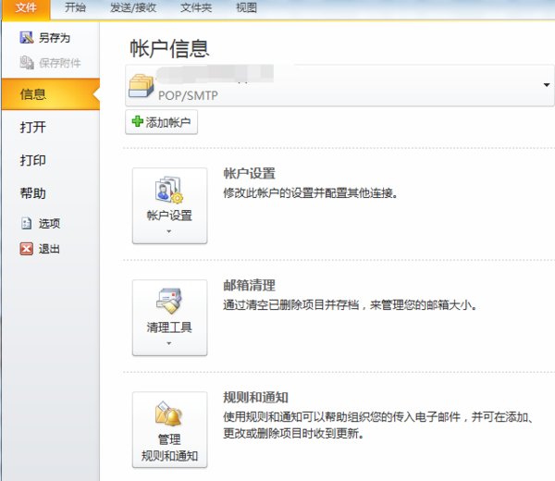
Task: Click the 选项 label
Action: (x=49, y=223)
